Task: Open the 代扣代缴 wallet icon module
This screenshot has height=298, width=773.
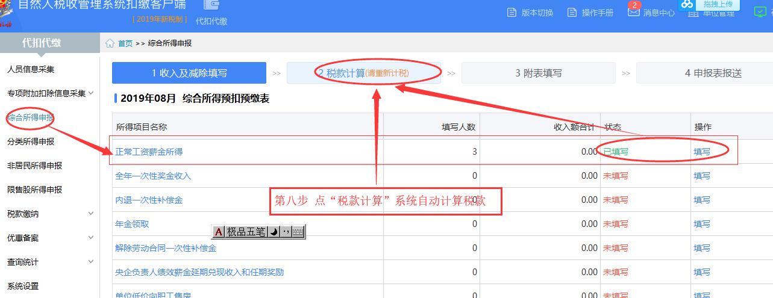Action: (211, 6)
